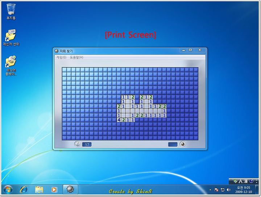
Task: Launch Internet Explorer from the taskbar
Action: coord(24,189)
